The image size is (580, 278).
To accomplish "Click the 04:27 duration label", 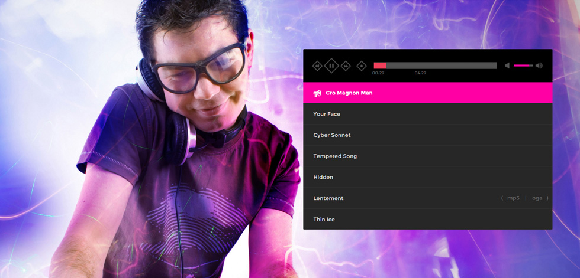I will coord(420,73).
